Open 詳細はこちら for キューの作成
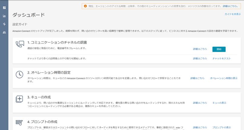Image resolution: width=244 pixels, height=130 pixels. tap(200, 103)
